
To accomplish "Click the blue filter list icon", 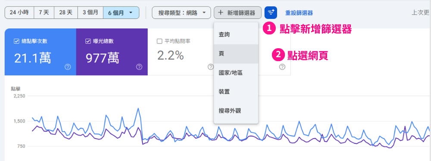I will pyautogui.click(x=271, y=12).
